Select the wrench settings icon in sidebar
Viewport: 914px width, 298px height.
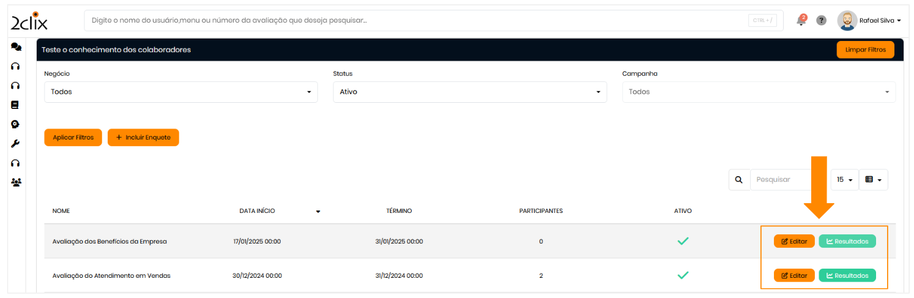pyautogui.click(x=16, y=144)
